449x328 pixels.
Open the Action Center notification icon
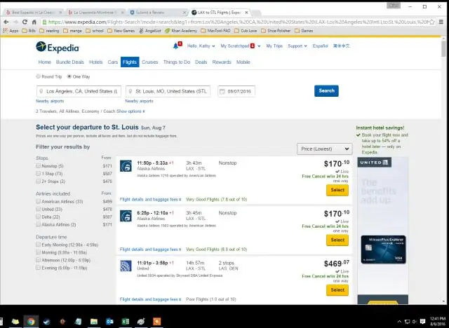[422, 322]
